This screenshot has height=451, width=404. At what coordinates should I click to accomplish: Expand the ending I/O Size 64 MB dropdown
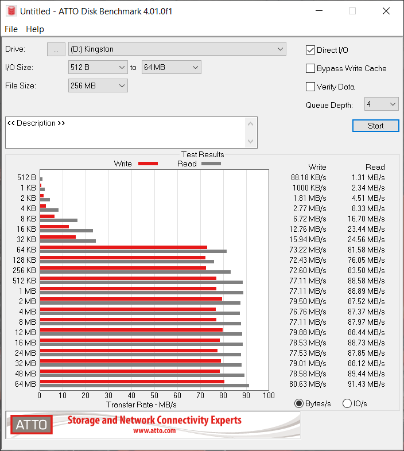coord(171,67)
